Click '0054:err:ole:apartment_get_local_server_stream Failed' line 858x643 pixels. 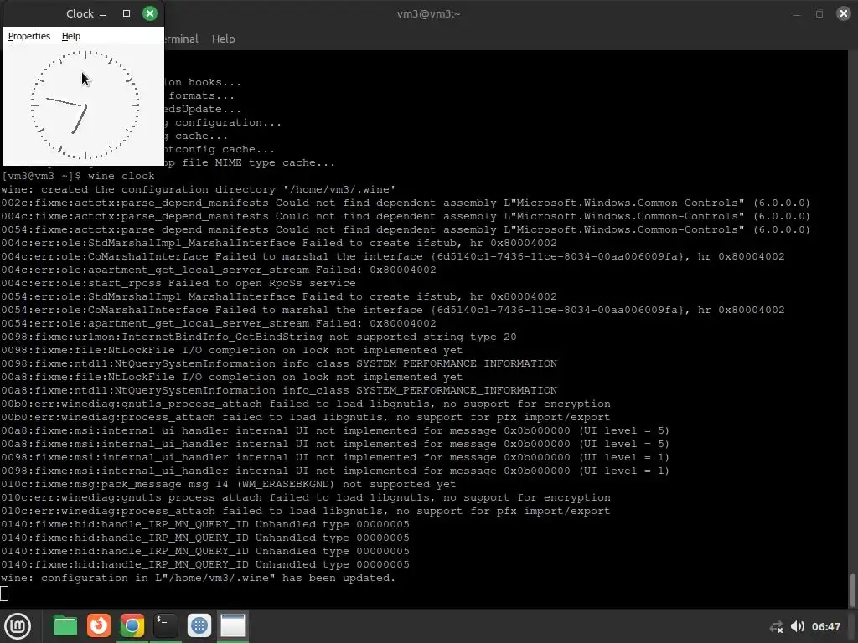pos(219,324)
